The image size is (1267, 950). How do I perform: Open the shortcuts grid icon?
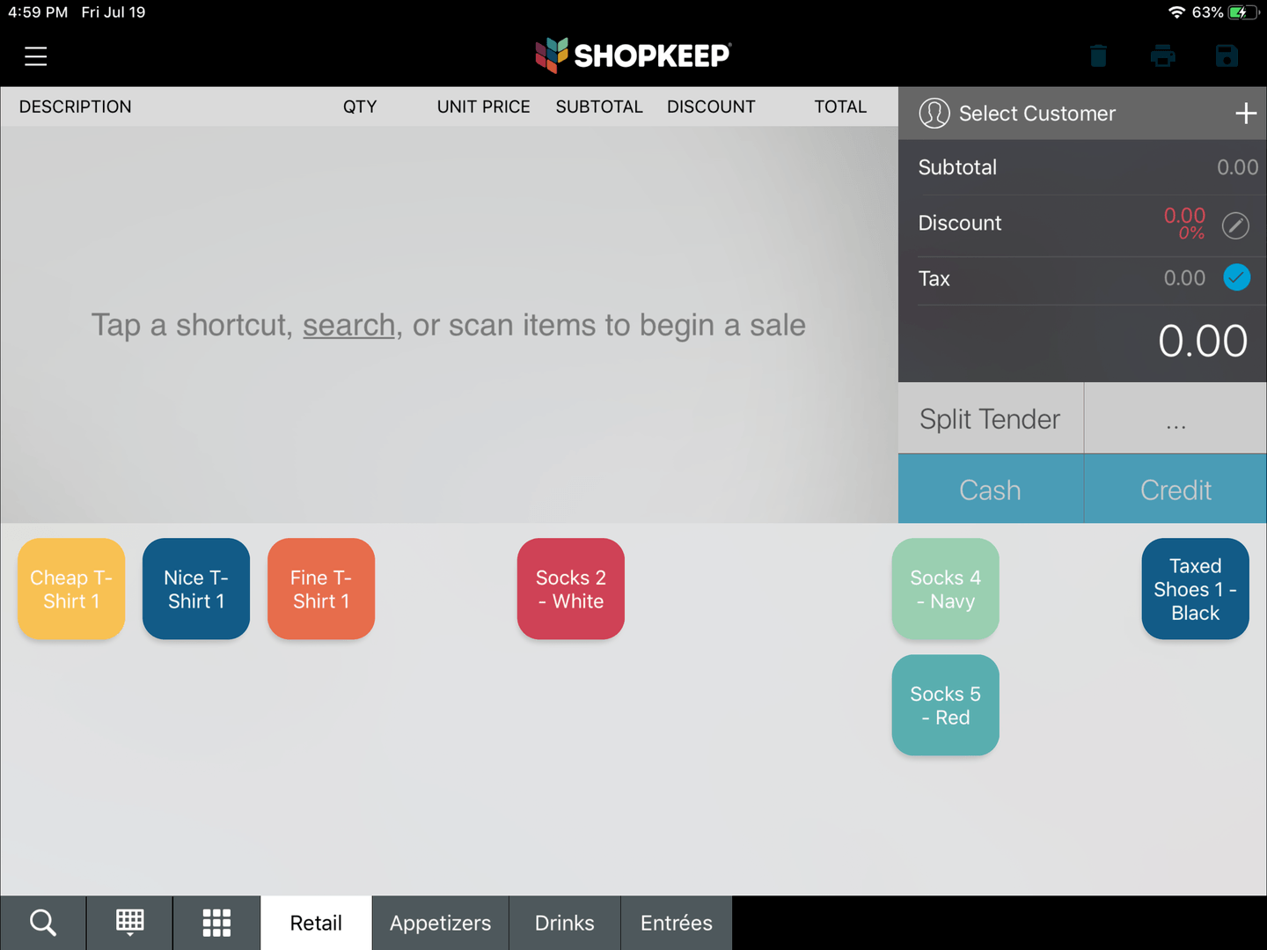[x=216, y=922]
